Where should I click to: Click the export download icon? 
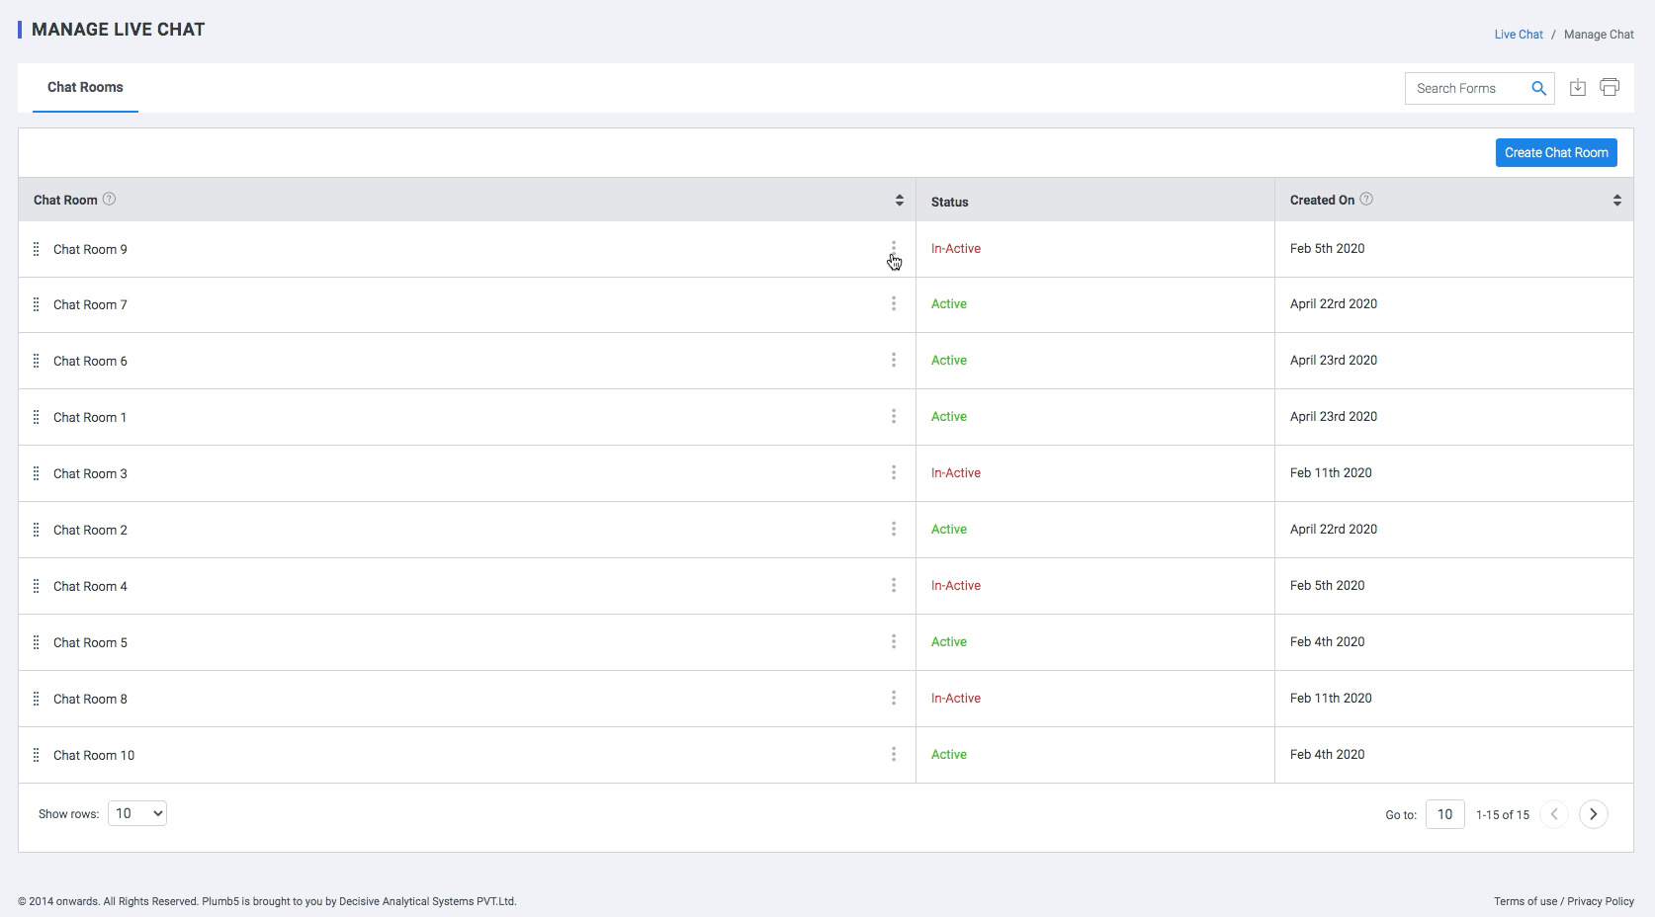tap(1578, 88)
